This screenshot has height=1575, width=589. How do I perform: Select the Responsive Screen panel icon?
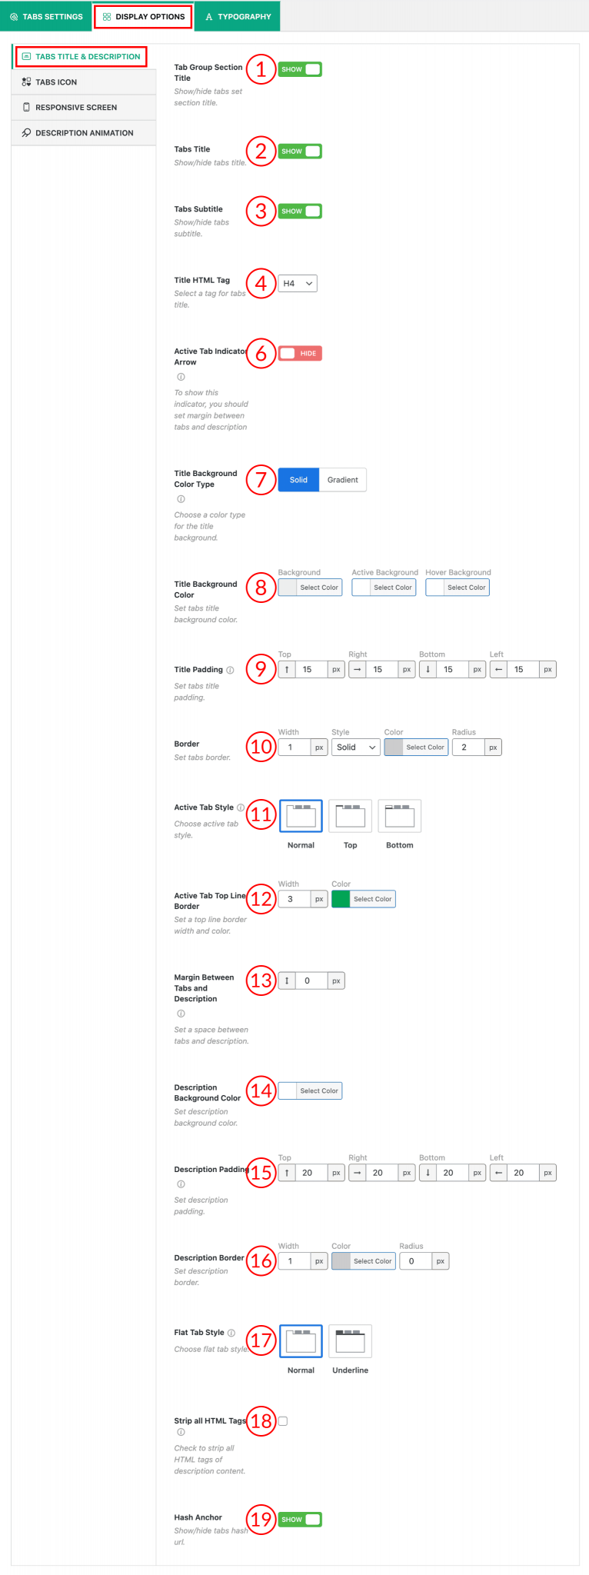pyautogui.click(x=25, y=107)
